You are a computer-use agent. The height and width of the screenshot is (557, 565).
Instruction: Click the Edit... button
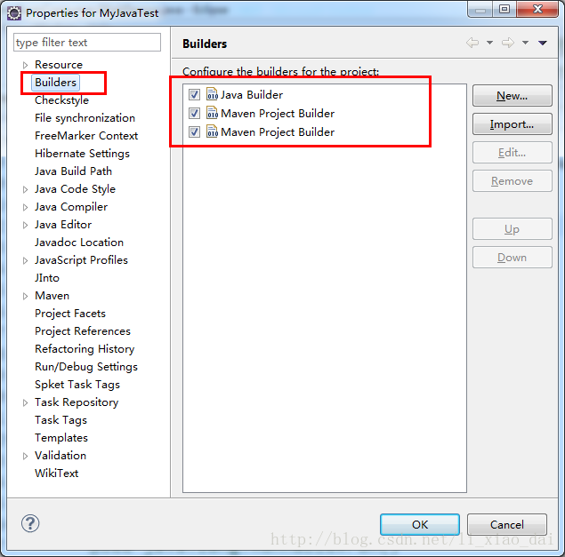pos(512,153)
